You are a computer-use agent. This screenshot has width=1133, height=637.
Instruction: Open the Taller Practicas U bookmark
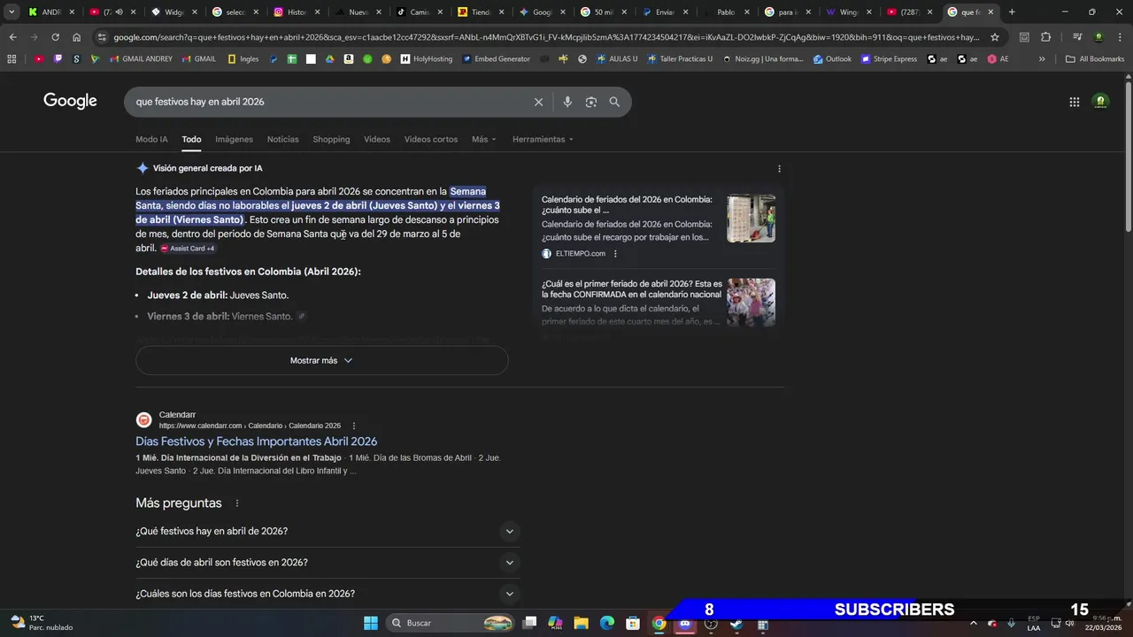coord(680,59)
